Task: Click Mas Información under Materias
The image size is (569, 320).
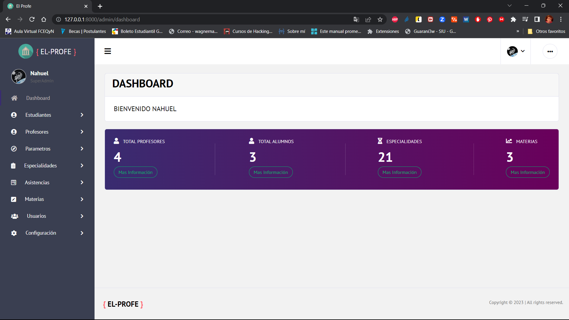Action: pyautogui.click(x=528, y=172)
